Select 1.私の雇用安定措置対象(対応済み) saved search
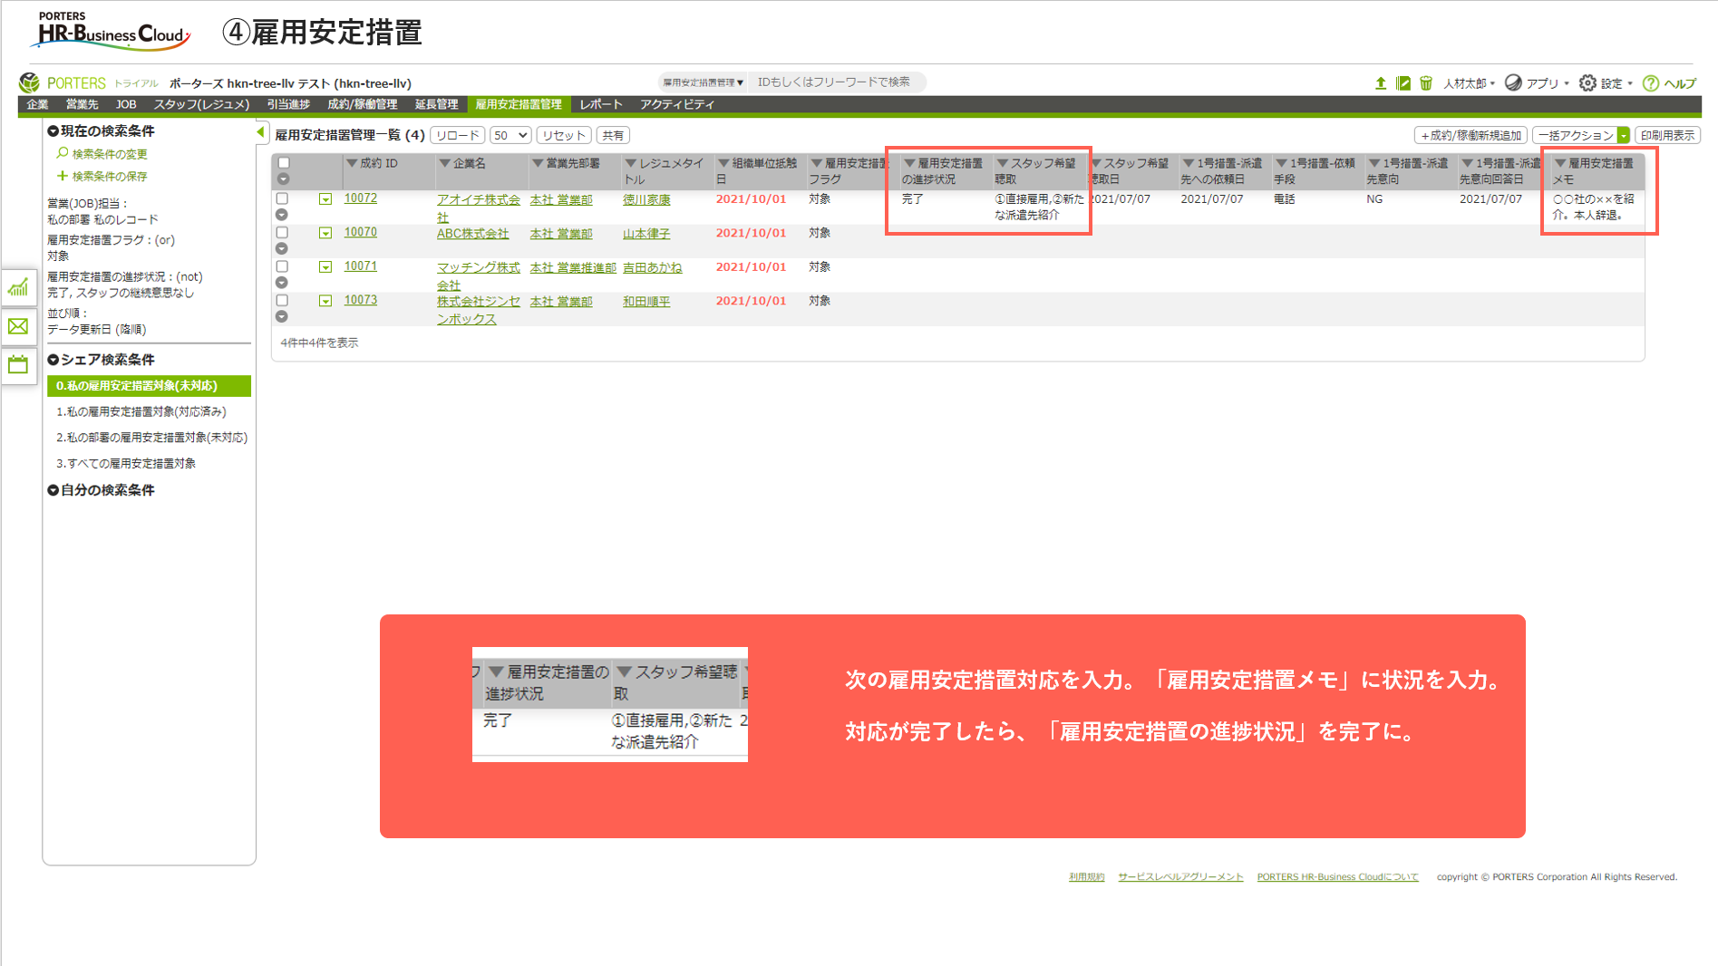 coord(141,411)
